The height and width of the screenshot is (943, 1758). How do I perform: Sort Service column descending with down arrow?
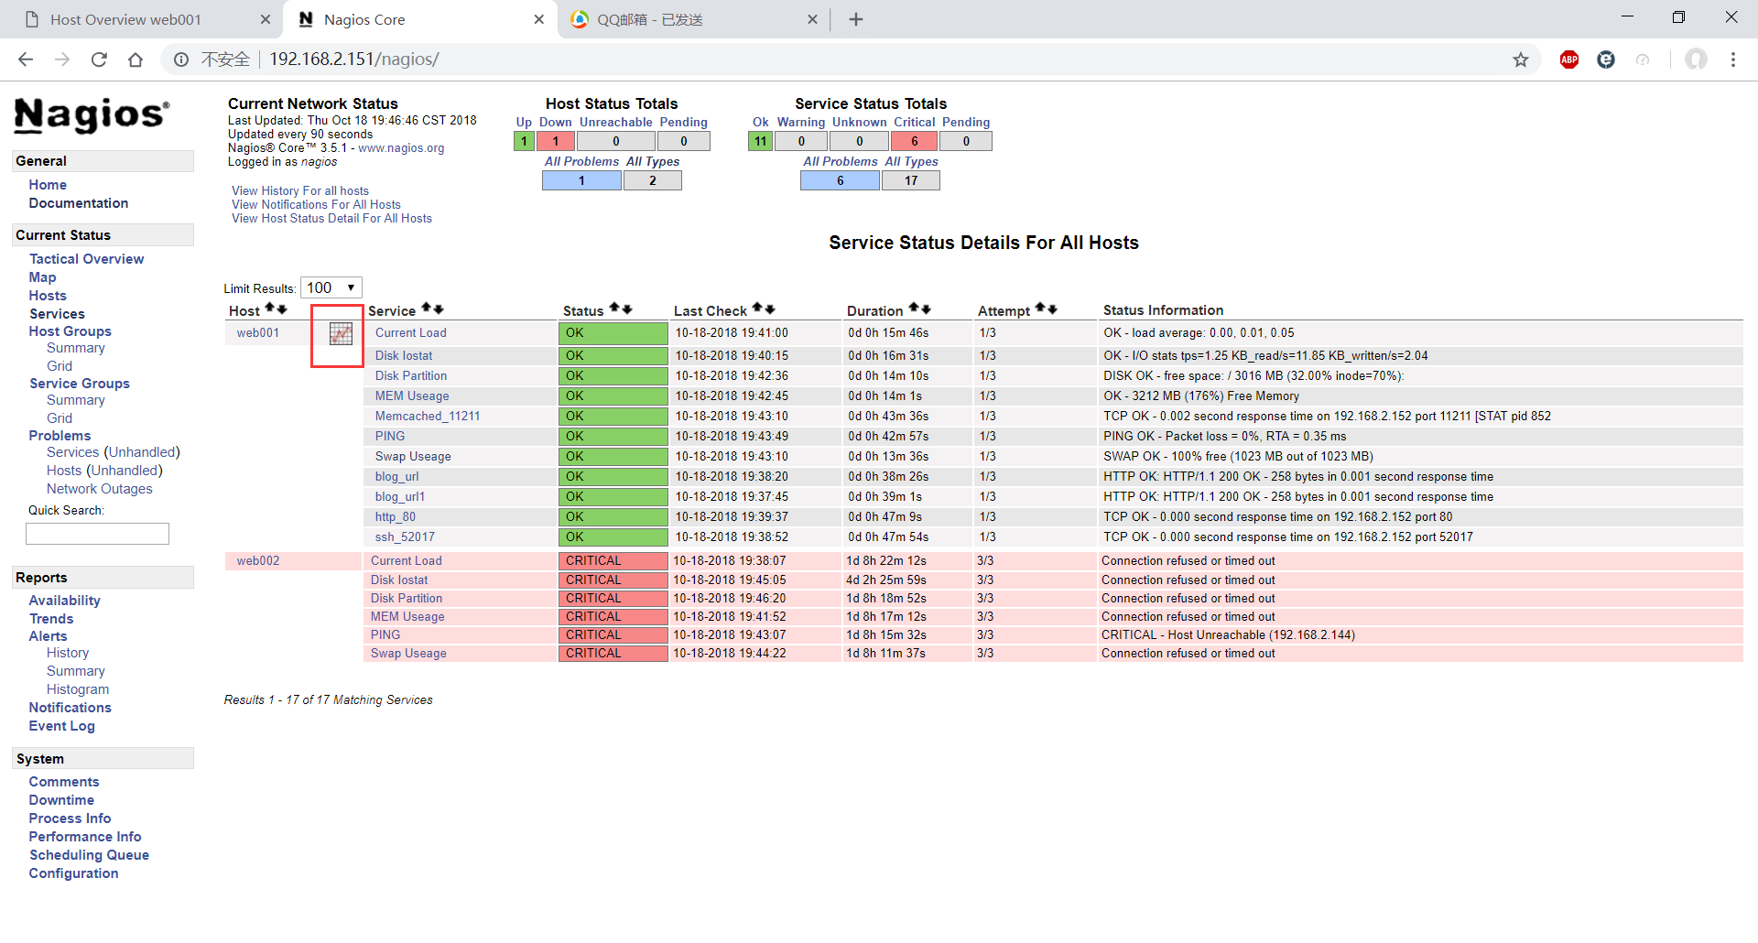coord(439,309)
